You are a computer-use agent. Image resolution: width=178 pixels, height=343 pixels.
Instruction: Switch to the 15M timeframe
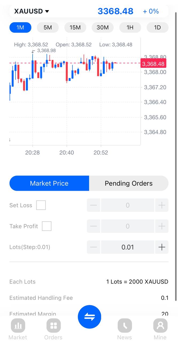pyautogui.click(x=75, y=27)
